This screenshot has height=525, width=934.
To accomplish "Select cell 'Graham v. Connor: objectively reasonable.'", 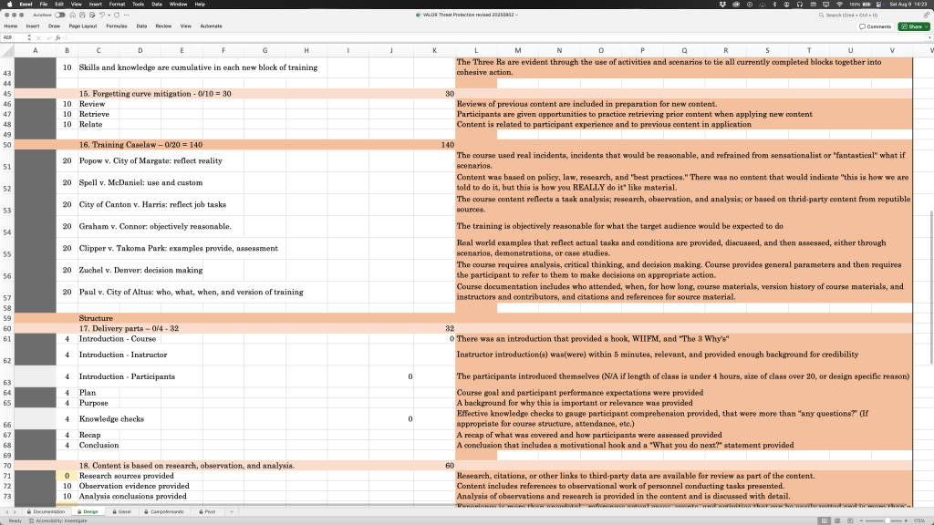I will coord(155,226).
